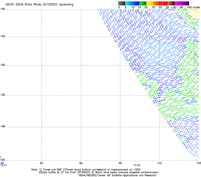Select the cyan 5-10 knots color band
The image size is (201, 177).
128,3
